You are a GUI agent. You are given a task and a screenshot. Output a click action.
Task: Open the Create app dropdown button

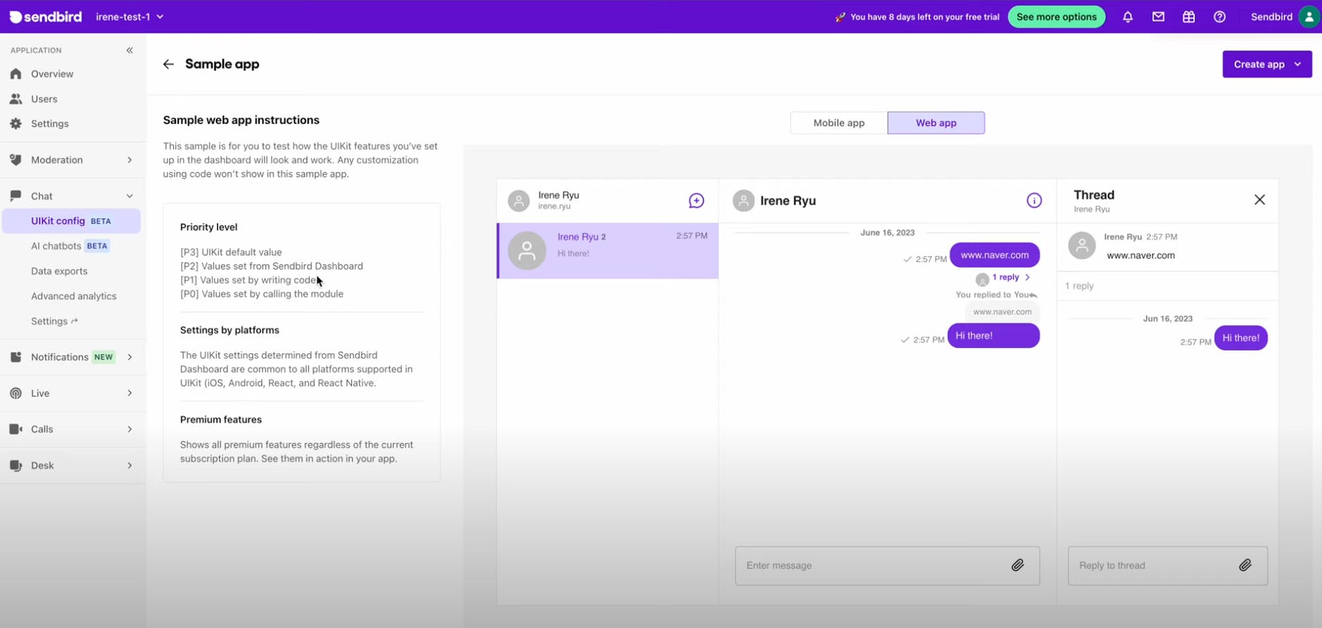point(1266,64)
